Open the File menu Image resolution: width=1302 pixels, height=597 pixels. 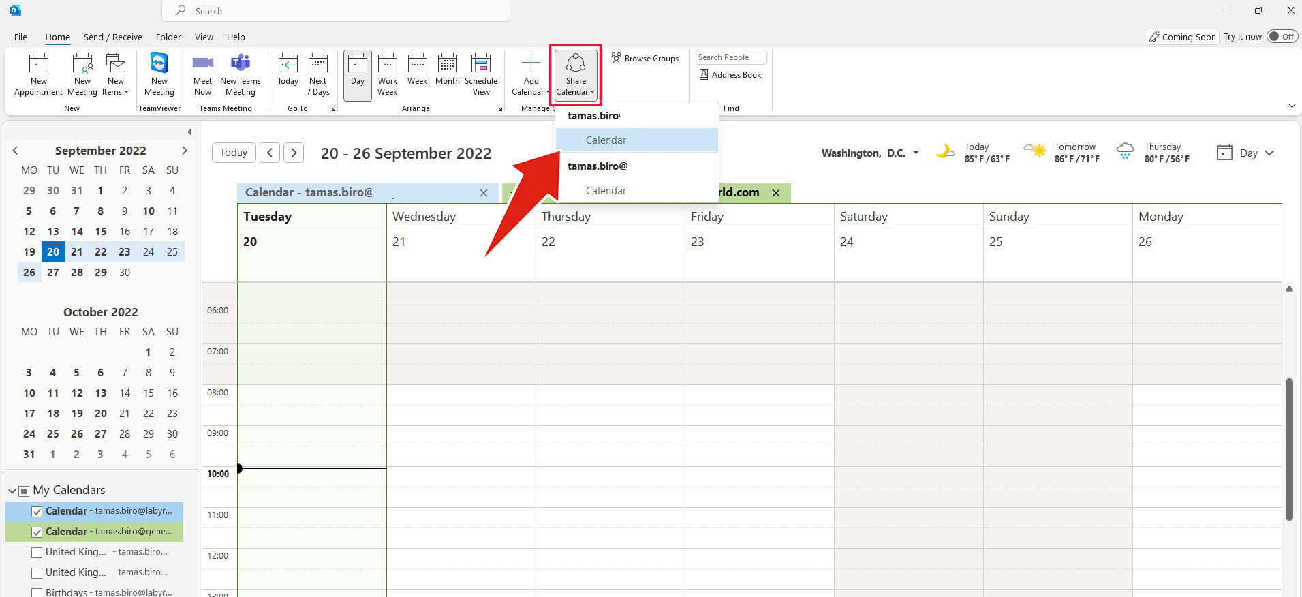click(20, 37)
